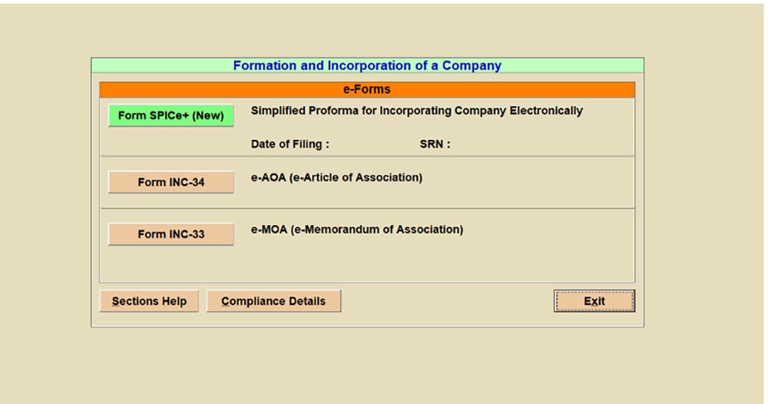Screen dimensions: 768x404
Task: Click the 'Formation and Incorporation of a Company' title
Action: [367, 66]
